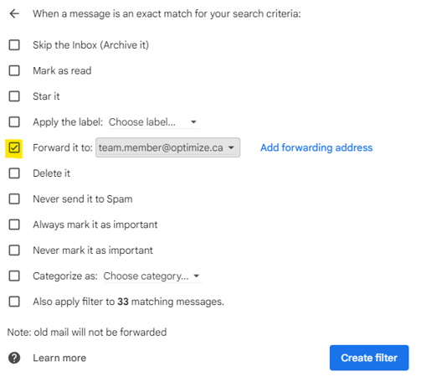Check Also apply filter to 33 matching messages
Screen dimensions: 421x382
pos(14,302)
